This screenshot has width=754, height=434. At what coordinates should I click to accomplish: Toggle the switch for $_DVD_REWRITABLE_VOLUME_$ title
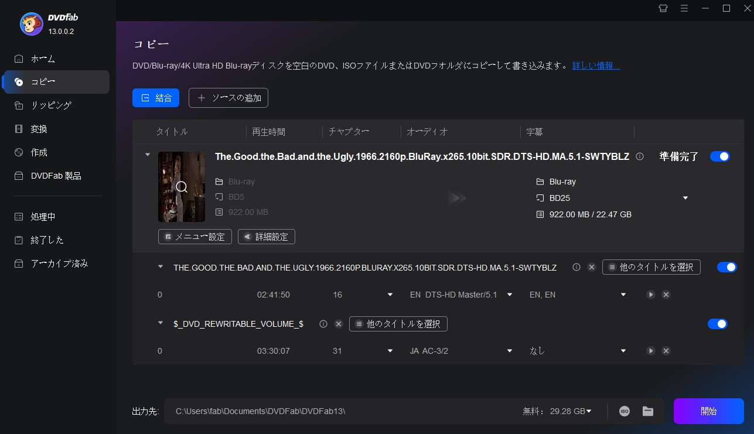pos(718,324)
